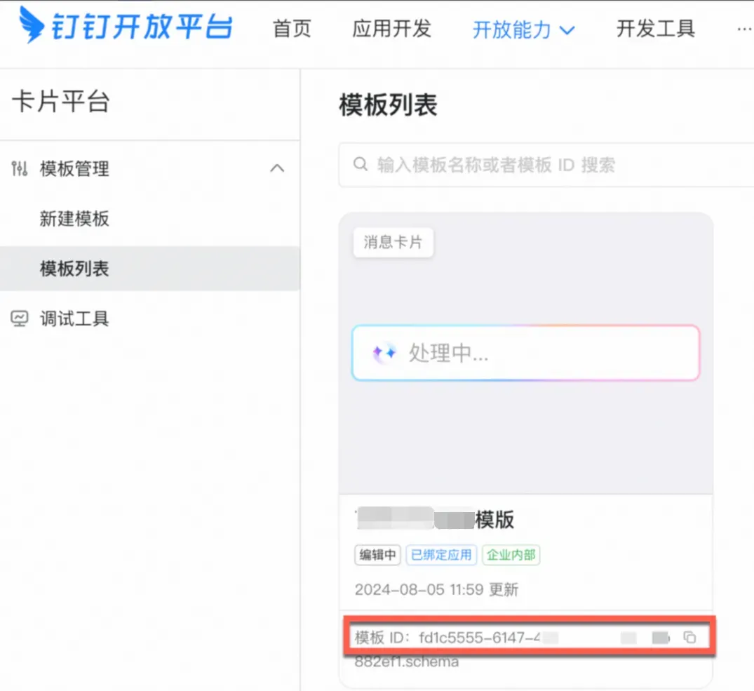Click the 模板管理 sliders icon
The image size is (754, 691).
[x=20, y=168]
